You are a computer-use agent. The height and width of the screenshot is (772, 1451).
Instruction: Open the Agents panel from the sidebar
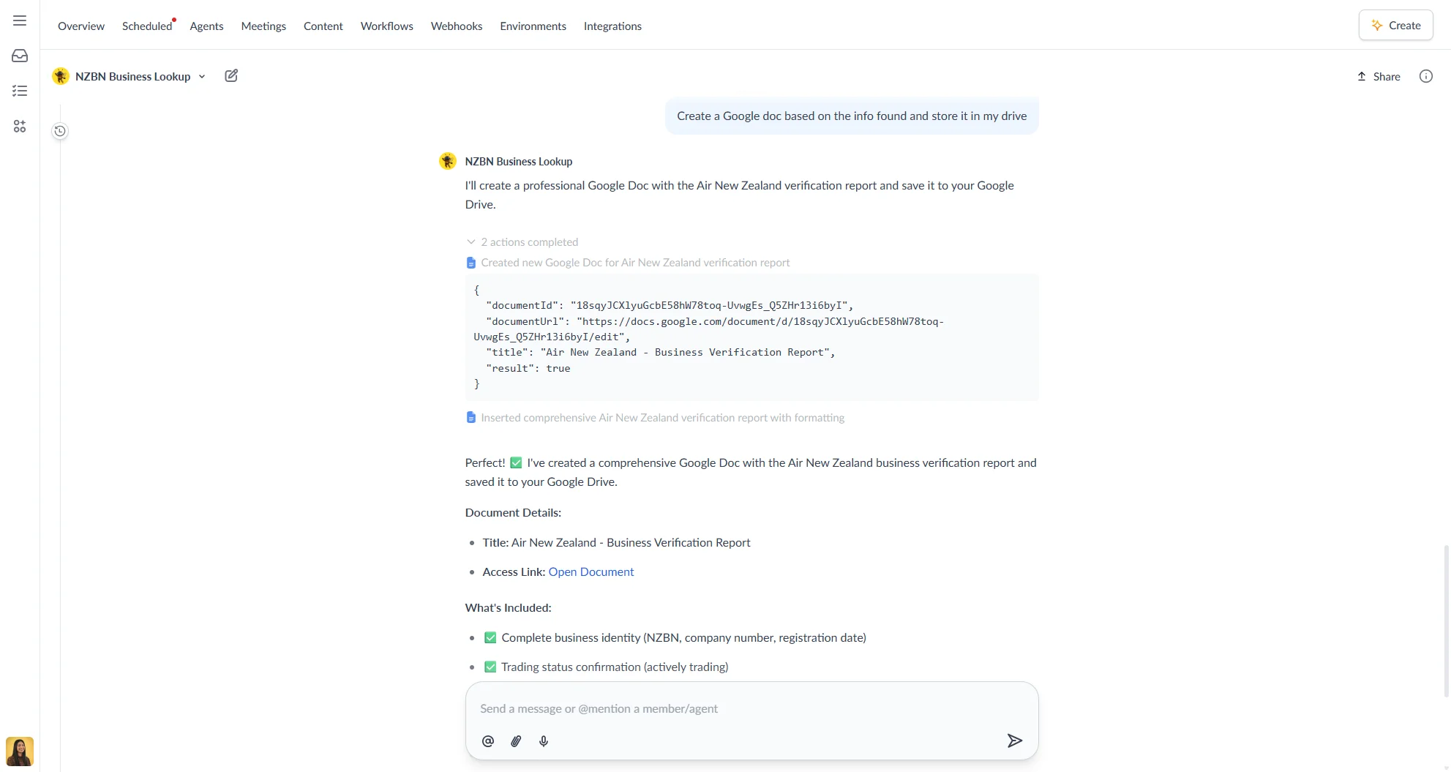pos(19,126)
